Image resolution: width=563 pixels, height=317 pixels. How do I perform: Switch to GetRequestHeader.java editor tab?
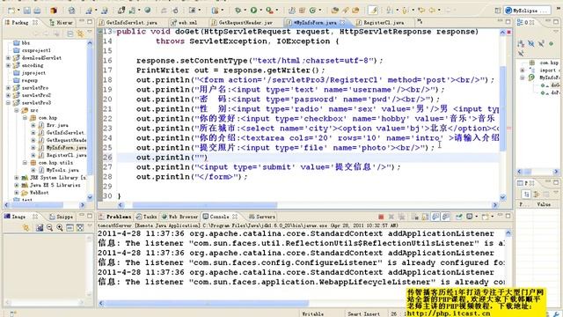tap(242, 22)
